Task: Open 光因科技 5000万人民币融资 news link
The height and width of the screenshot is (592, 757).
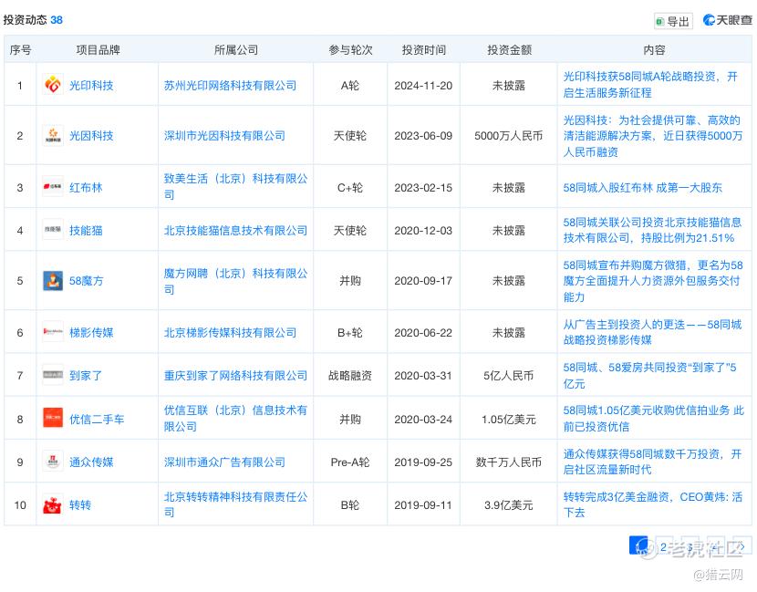Action: pos(653,136)
